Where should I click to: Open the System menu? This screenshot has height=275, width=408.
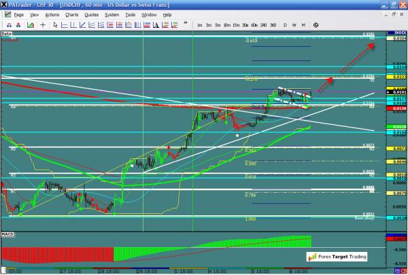pyautogui.click(x=112, y=15)
